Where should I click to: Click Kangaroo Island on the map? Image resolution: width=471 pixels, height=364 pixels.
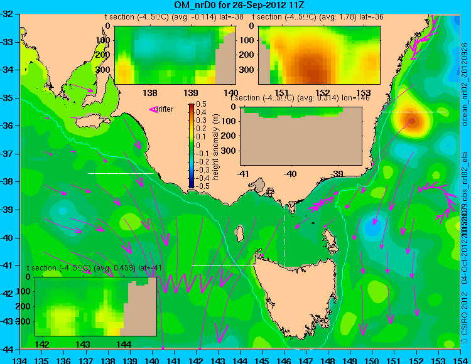[x=93, y=122]
